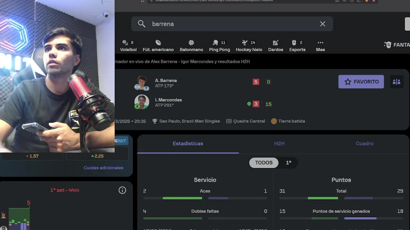
Task: Click the trophy icon beside Sao Paulo
Action: click(155, 121)
